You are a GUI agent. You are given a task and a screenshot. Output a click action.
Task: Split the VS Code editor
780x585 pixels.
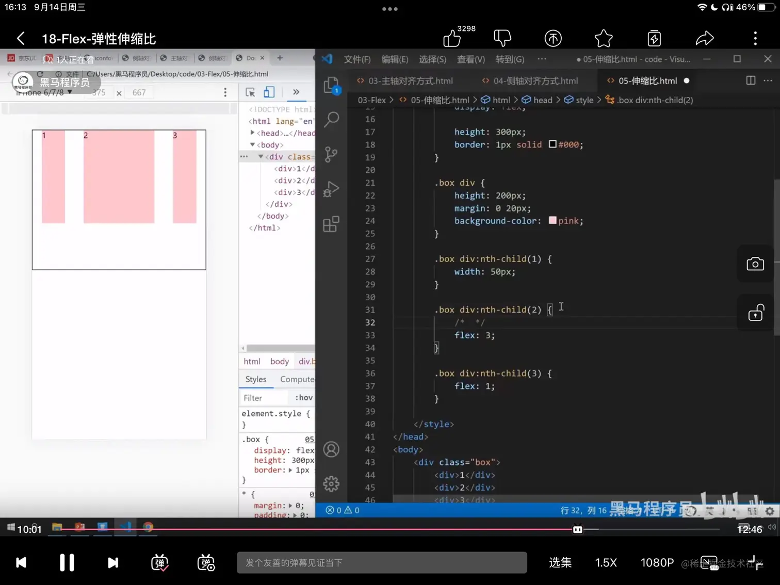(751, 80)
